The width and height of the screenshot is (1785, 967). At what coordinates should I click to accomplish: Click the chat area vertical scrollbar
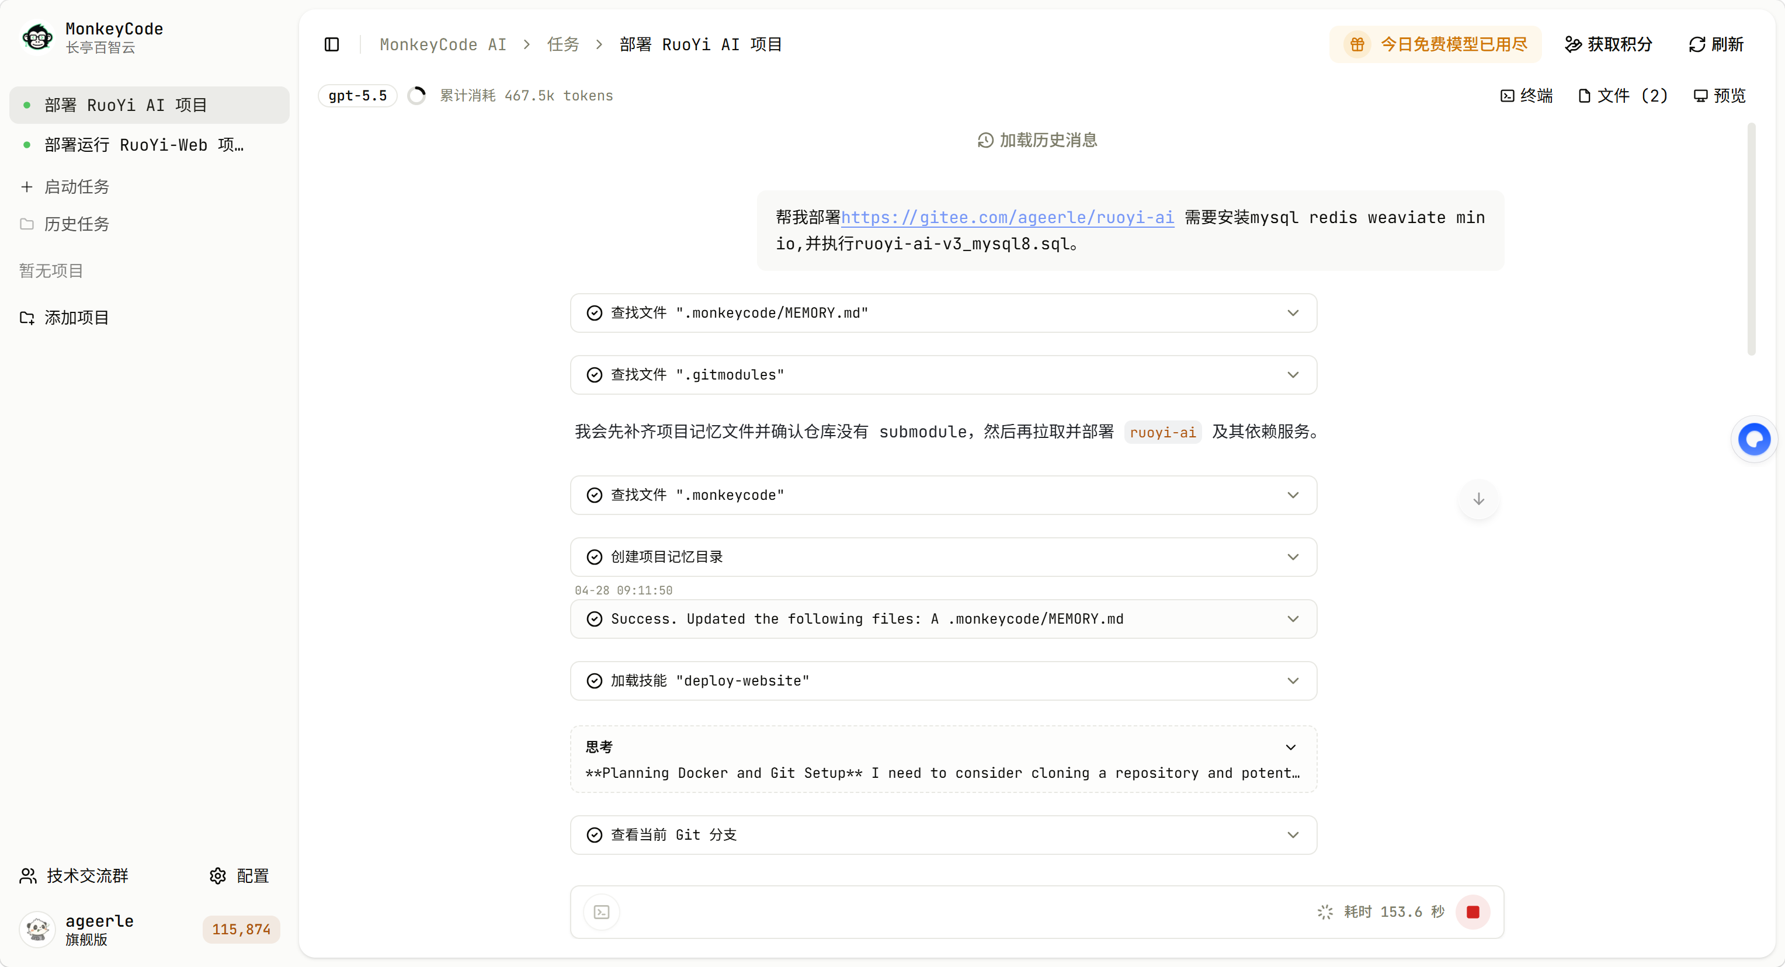coord(1751,239)
